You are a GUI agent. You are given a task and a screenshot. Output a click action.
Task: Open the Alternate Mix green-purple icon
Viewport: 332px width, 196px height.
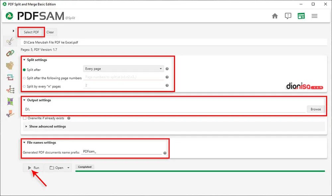pos(10,102)
